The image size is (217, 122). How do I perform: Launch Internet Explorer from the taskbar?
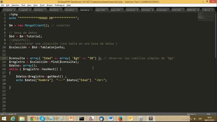[x=13, y=119]
